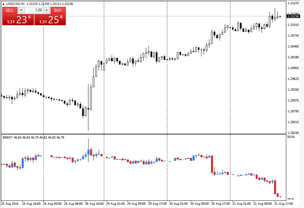The image size is (304, 208).
Task: Click price scale value 1.30180
Action: 293,57
